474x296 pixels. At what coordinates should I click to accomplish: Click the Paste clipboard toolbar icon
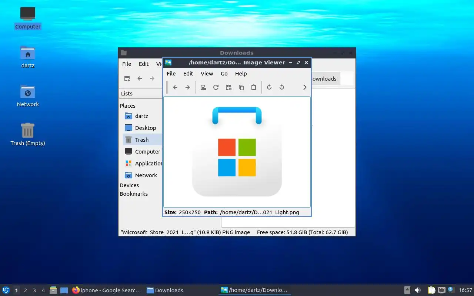coord(254,87)
